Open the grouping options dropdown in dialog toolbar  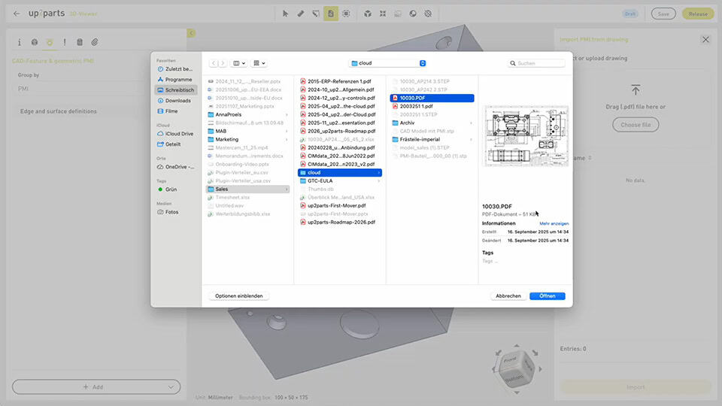tap(259, 63)
